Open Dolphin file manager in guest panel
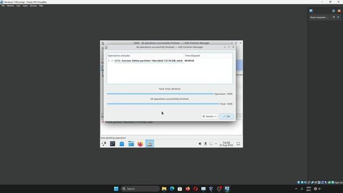Screen dimensions: 343x193 131,144
